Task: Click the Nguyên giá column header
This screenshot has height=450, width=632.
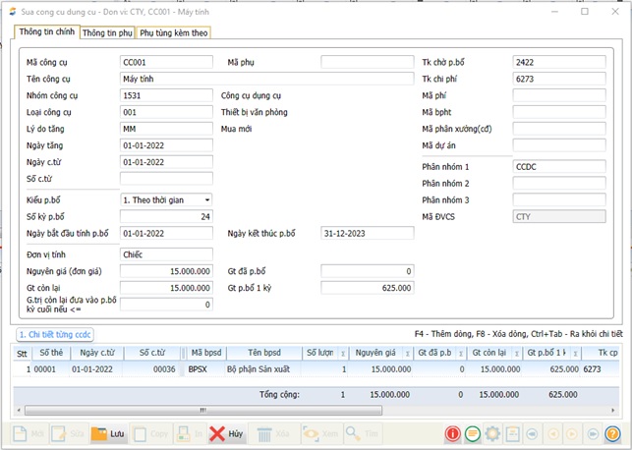Action: (375, 353)
